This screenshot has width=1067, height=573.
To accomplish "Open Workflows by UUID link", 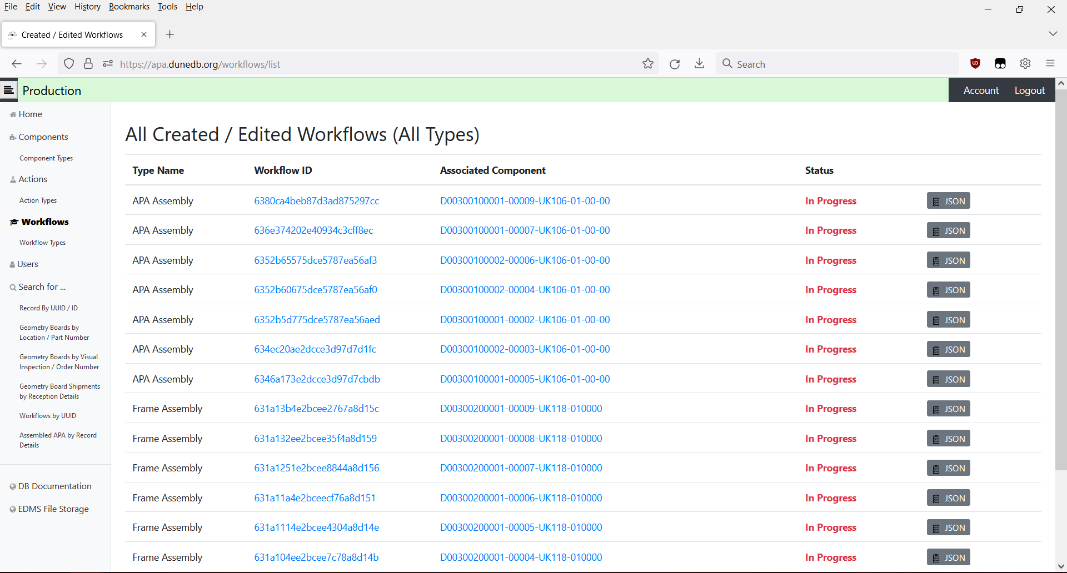I will [48, 416].
